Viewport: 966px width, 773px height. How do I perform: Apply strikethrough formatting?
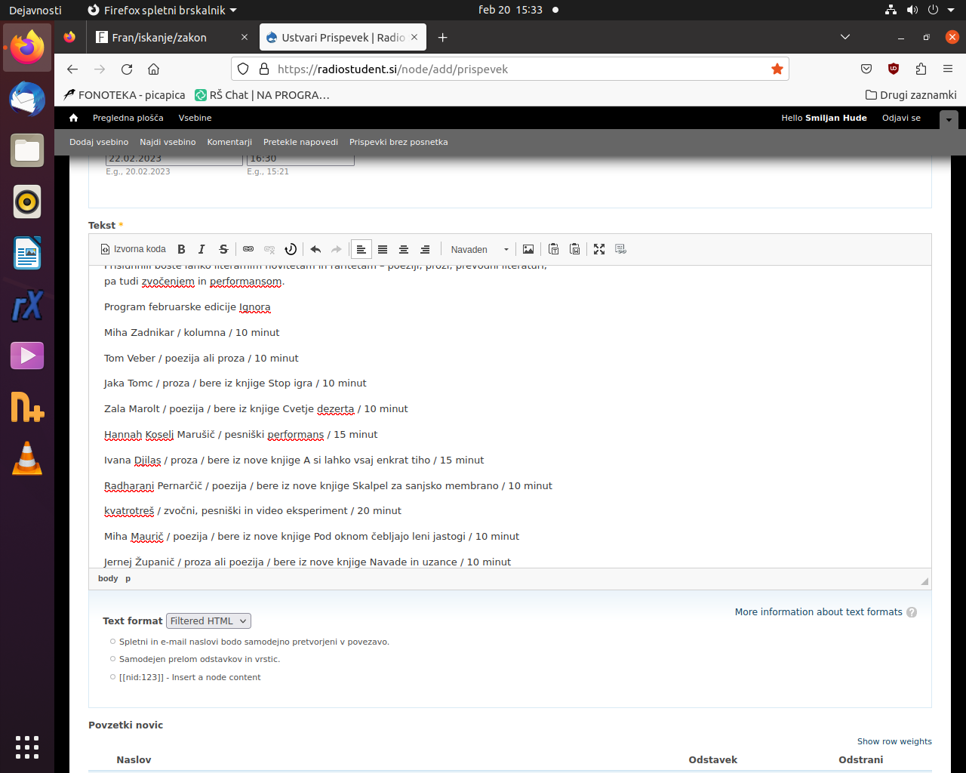[223, 249]
